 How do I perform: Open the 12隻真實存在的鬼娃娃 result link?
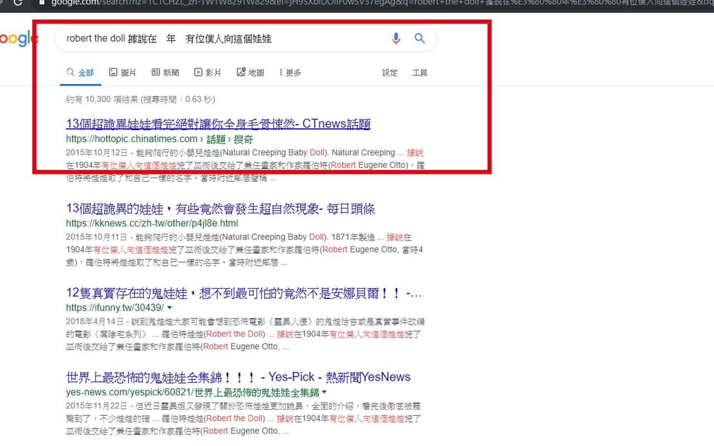point(244,293)
